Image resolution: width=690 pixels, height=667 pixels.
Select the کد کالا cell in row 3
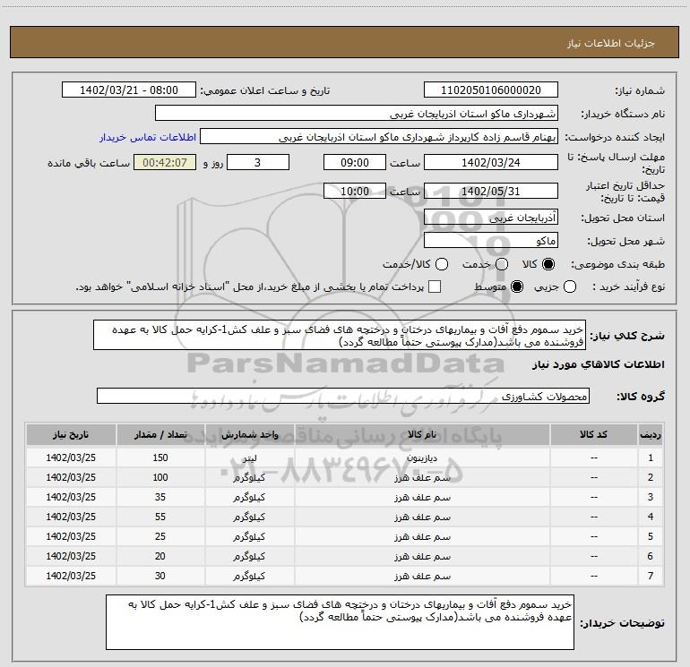point(593,497)
